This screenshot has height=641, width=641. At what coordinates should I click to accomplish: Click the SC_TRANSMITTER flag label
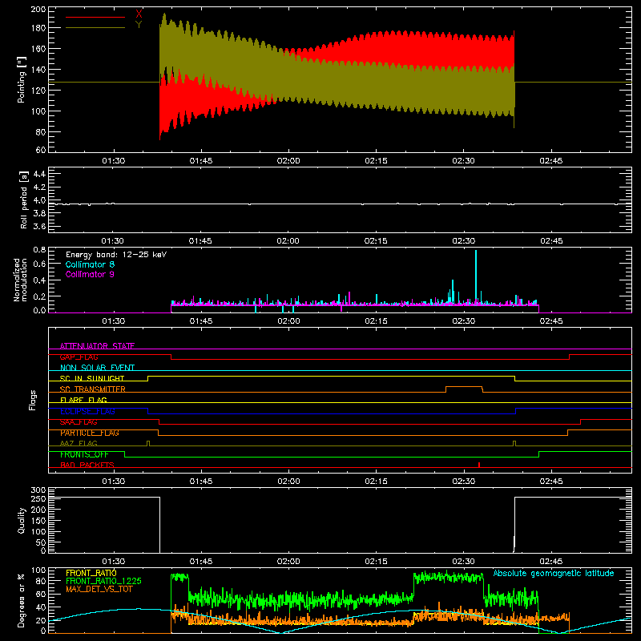coord(93,389)
